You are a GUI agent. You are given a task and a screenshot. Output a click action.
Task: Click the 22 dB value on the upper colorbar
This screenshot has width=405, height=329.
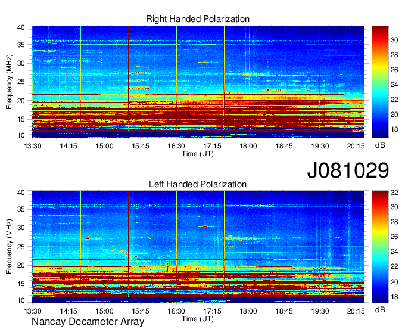pyautogui.click(x=394, y=100)
